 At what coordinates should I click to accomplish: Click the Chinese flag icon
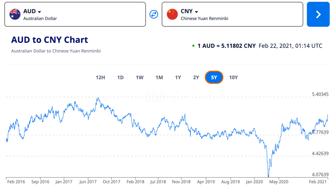172,14
